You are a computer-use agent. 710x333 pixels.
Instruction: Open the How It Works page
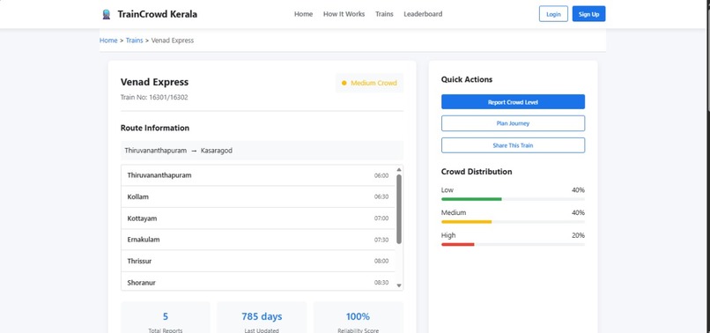(344, 14)
